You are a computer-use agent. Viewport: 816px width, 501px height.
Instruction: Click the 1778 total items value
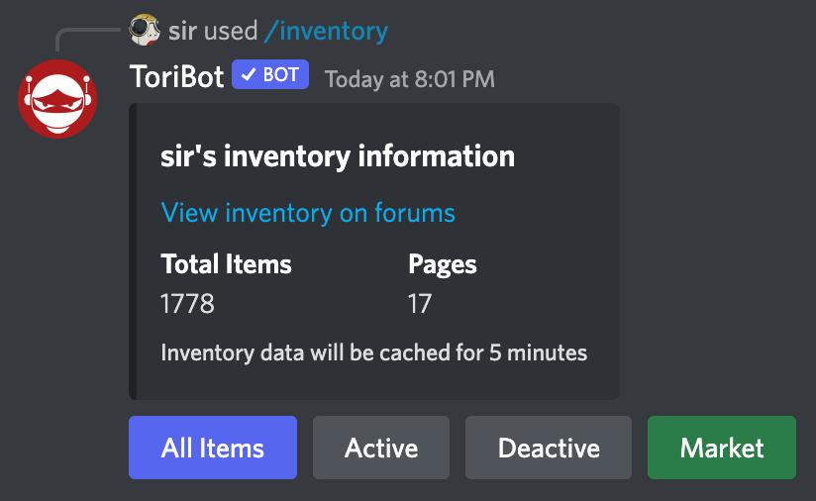click(188, 303)
